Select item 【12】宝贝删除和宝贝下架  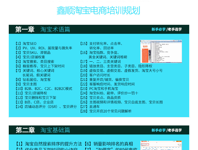36,98
